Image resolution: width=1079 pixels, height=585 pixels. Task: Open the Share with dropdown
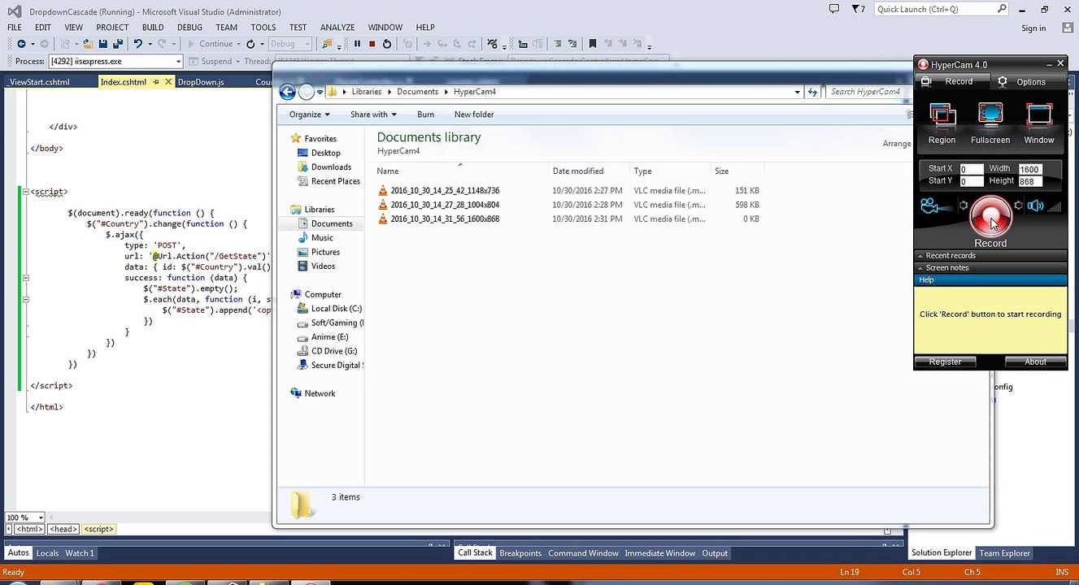[x=373, y=115]
